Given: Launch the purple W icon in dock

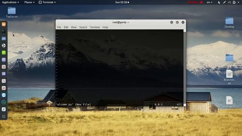Looking at the screenshot, I should tap(4, 74).
